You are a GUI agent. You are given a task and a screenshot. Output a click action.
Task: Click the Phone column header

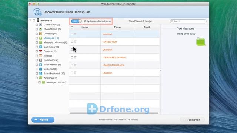(x=117, y=27)
